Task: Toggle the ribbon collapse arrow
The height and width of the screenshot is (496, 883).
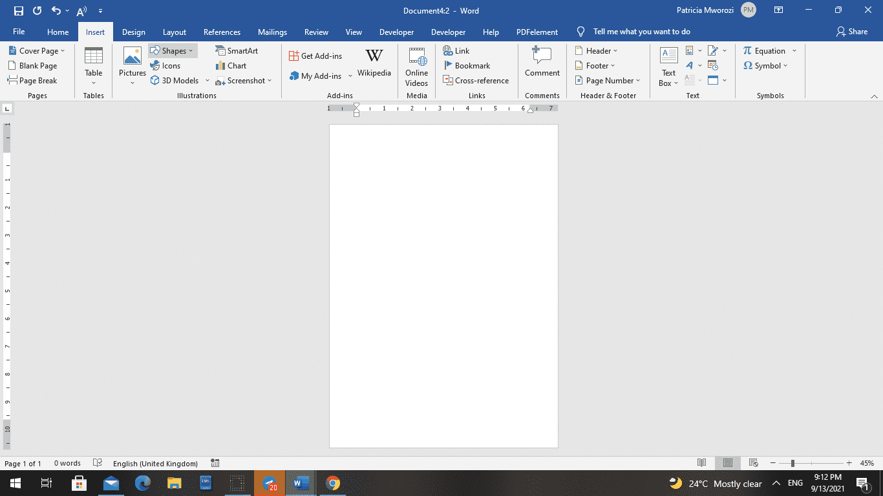Action: click(875, 96)
